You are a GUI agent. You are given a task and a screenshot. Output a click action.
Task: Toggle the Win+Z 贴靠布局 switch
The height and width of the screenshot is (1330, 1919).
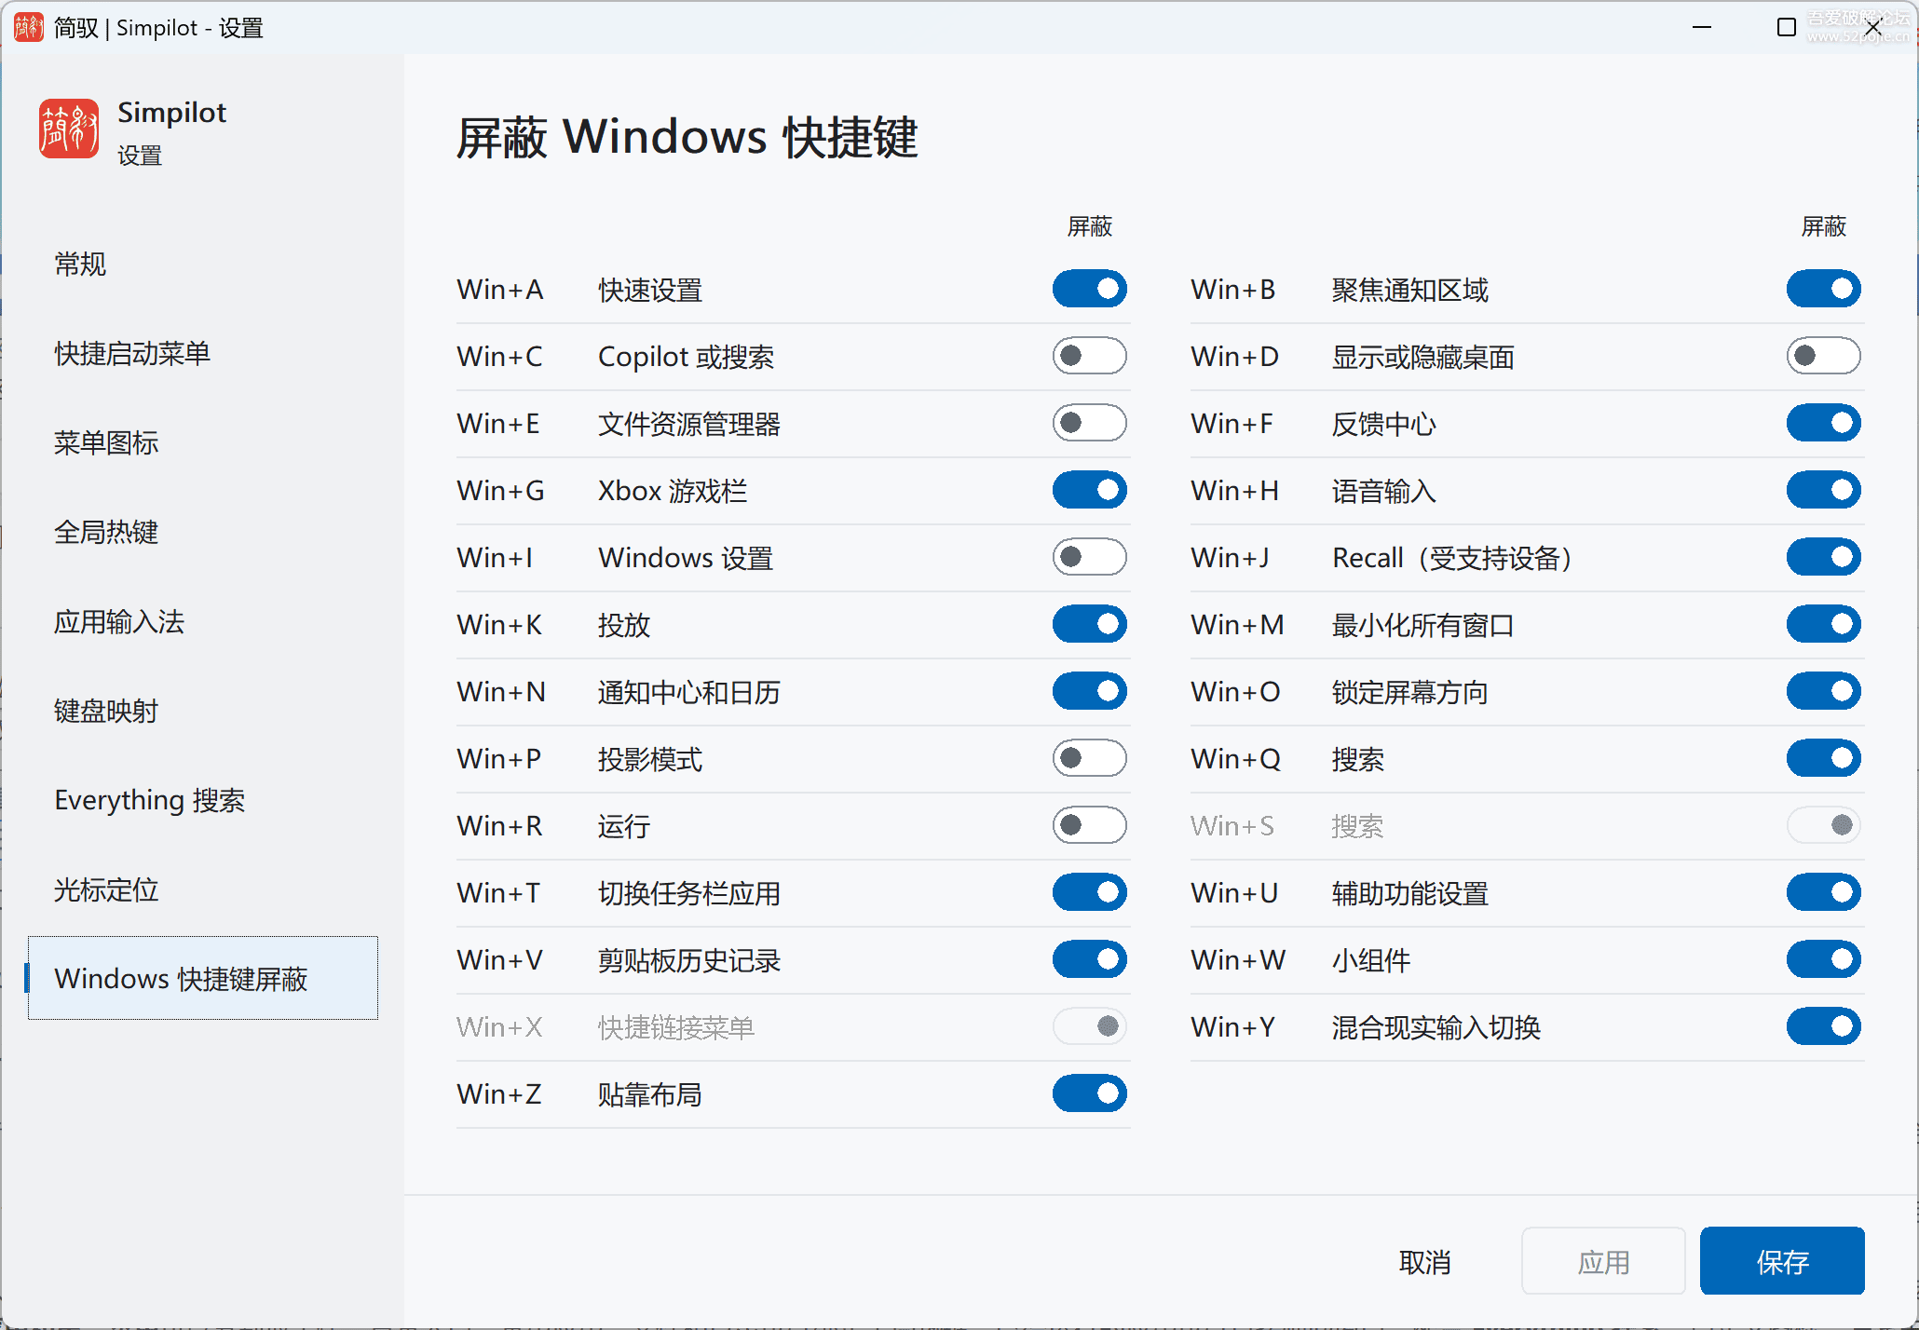[1089, 1093]
